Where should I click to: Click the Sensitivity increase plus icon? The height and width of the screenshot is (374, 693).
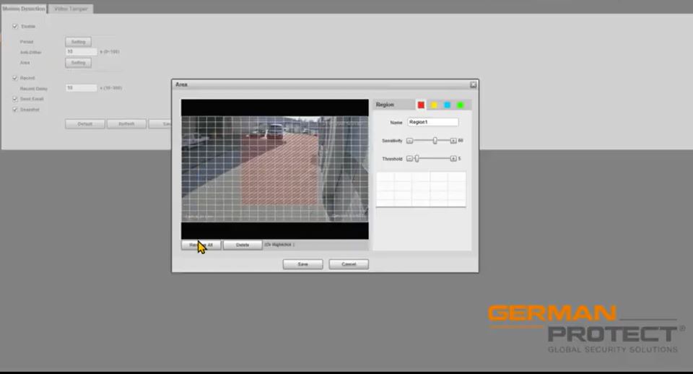tap(453, 140)
